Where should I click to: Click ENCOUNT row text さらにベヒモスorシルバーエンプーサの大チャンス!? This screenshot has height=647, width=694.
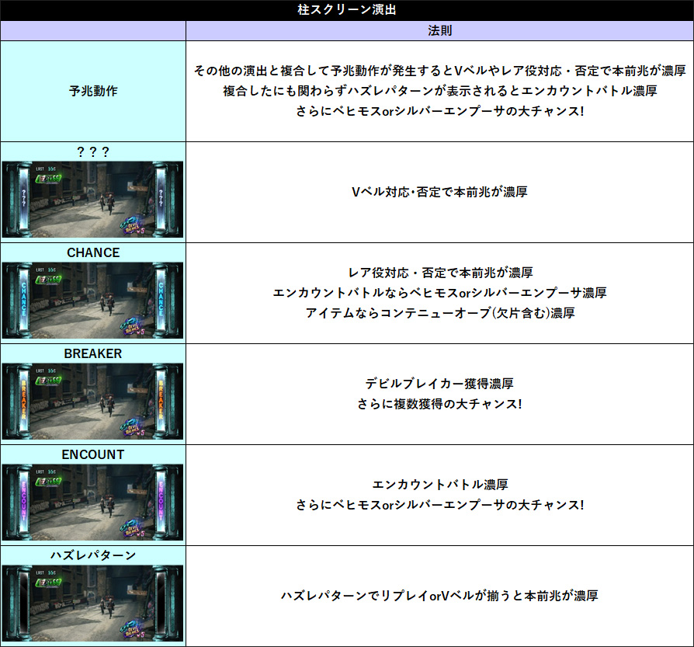440,505
